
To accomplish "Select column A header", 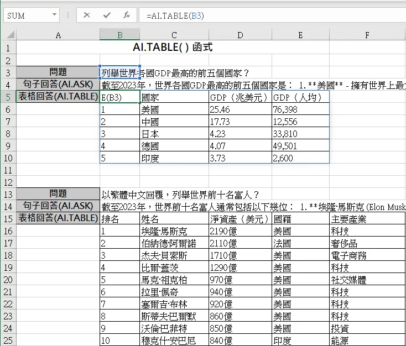I will pyautogui.click(x=58, y=35).
